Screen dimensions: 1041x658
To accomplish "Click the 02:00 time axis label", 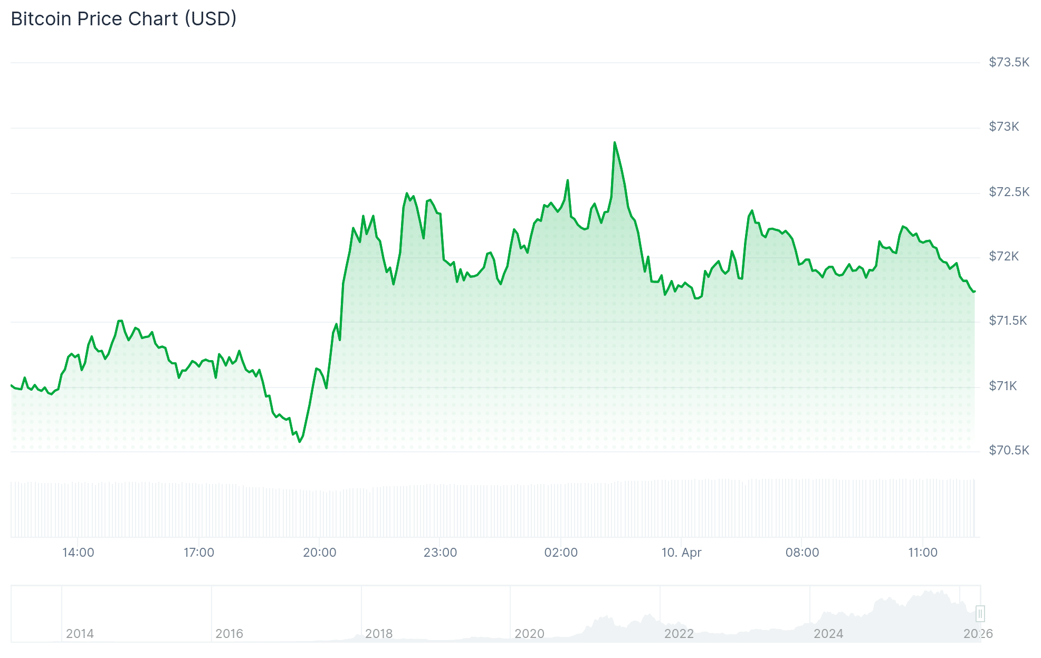I will (x=561, y=553).
